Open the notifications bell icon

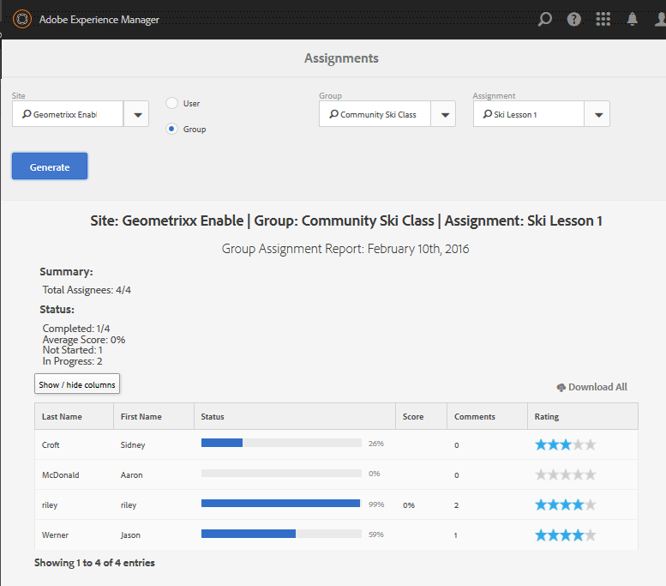point(633,19)
